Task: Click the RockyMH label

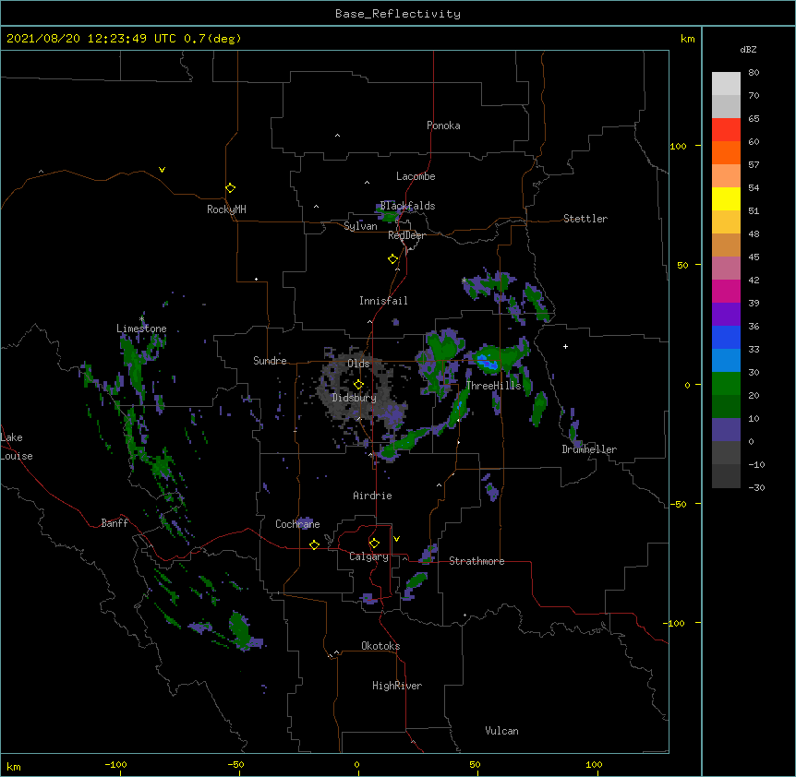Action: [226, 209]
